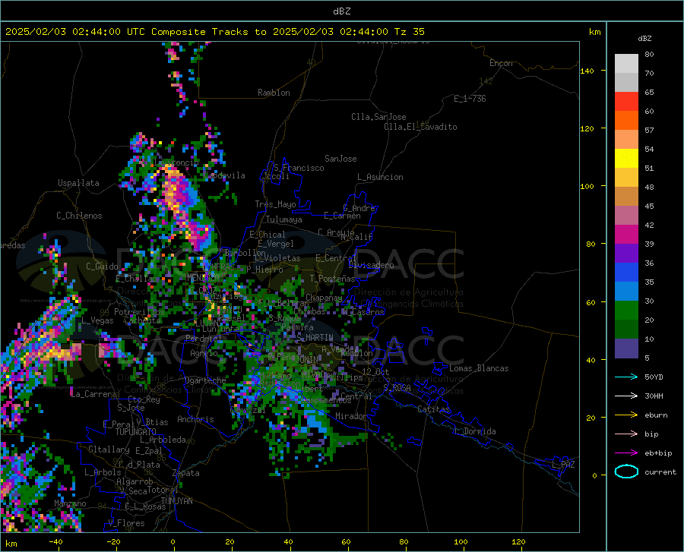Click the 'Uspallata' map label
This screenshot has width=684, height=552.
tap(78, 183)
